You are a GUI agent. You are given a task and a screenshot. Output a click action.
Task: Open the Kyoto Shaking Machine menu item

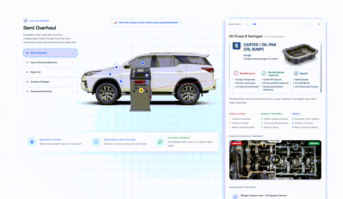click(50, 63)
